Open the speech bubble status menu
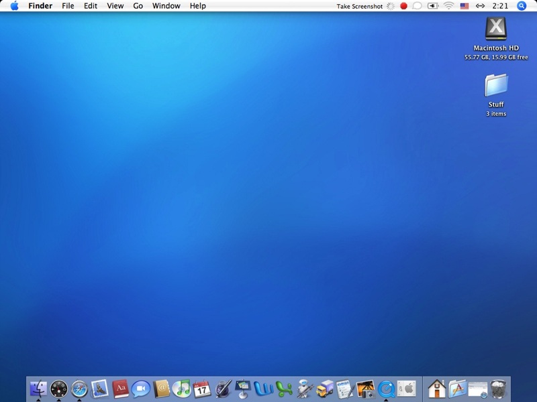Viewport: 537px width, 402px height. tap(417, 6)
